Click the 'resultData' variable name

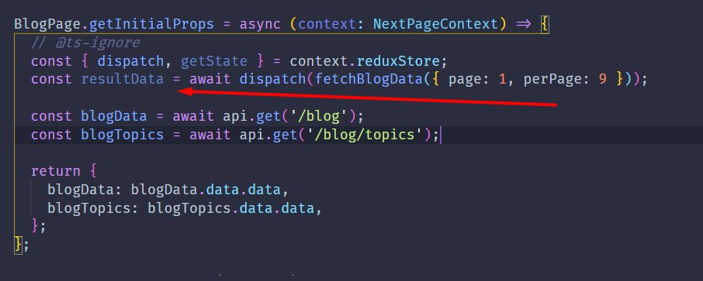tap(123, 79)
